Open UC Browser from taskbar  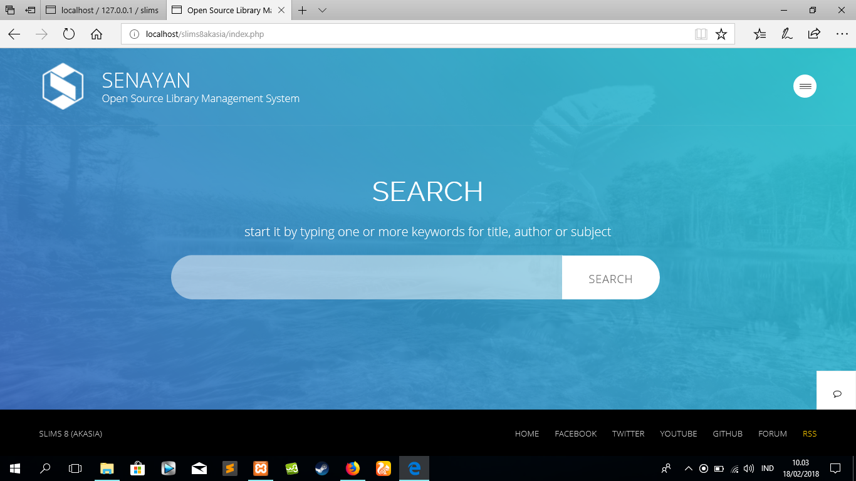(384, 468)
